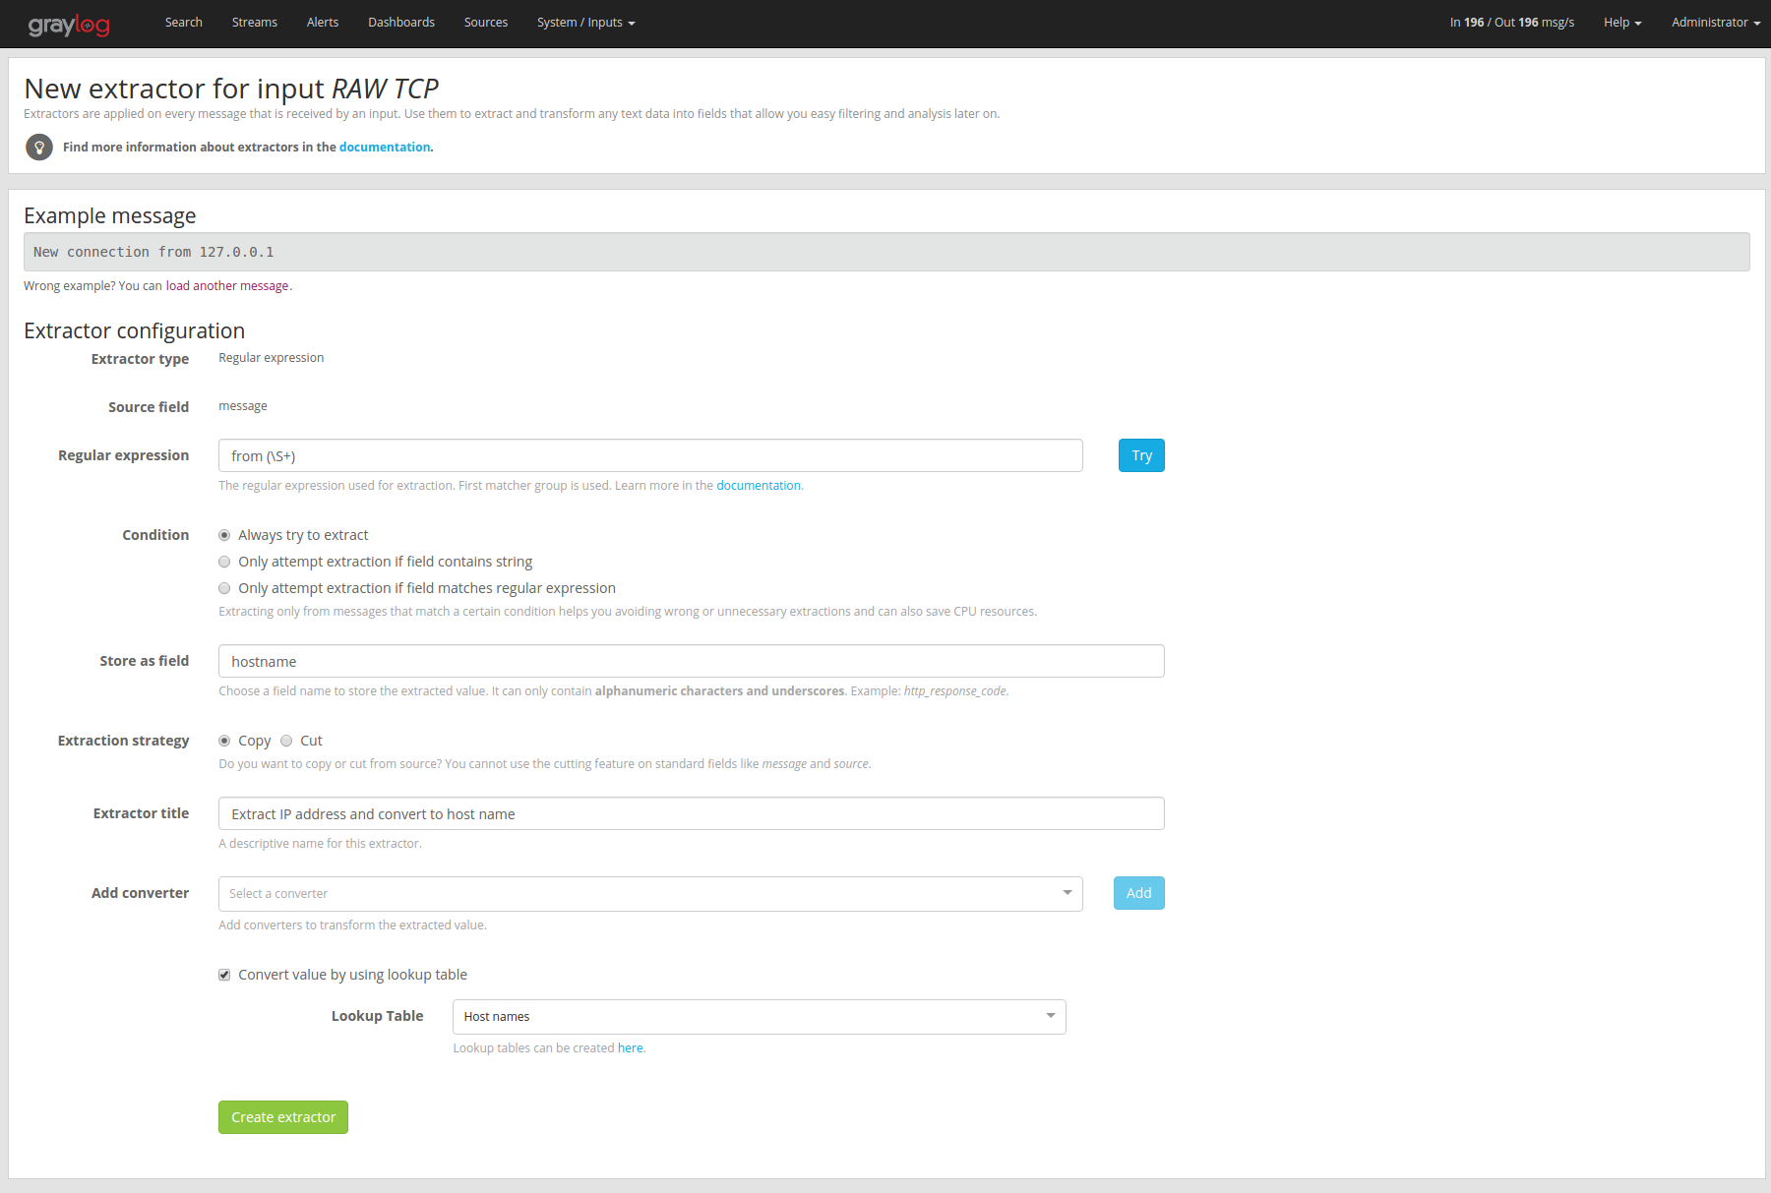Image resolution: width=1771 pixels, height=1193 pixels.
Task: Click the 'load another message' link
Action: [227, 286]
